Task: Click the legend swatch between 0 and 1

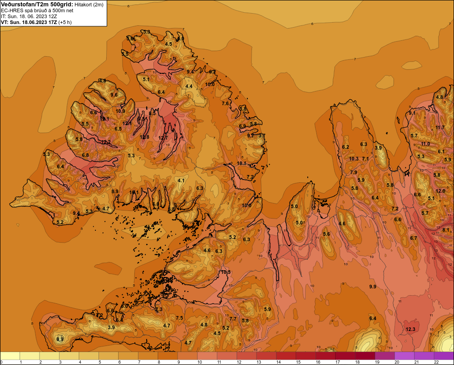Action: [x=10, y=356]
